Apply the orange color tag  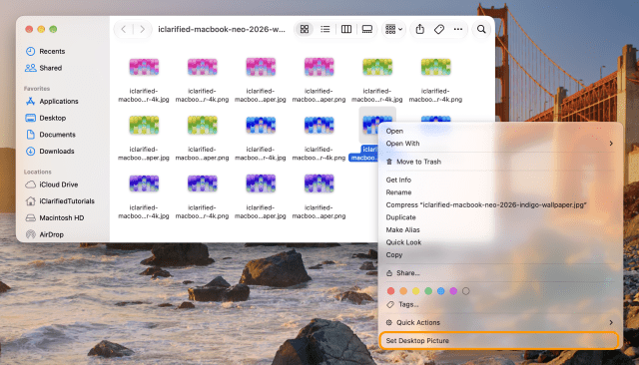403,291
